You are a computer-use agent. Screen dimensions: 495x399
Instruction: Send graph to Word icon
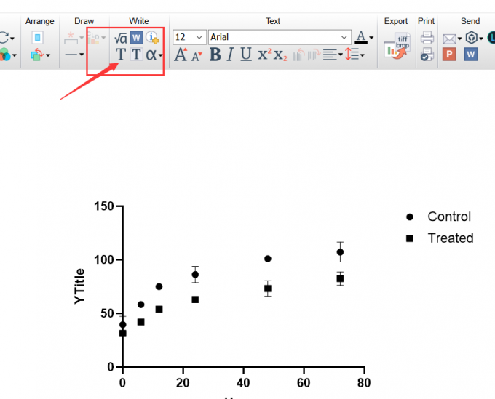[x=470, y=55]
